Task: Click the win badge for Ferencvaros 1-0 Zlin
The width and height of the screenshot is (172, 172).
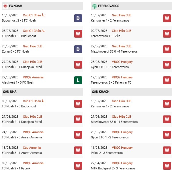Action: (167, 34)
